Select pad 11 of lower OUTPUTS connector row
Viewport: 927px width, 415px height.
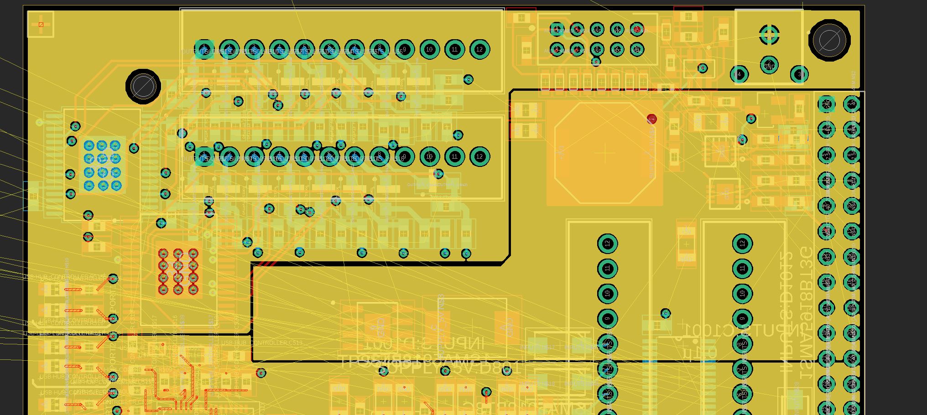(x=454, y=156)
